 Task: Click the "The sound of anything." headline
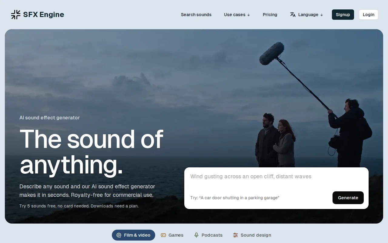[91, 152]
